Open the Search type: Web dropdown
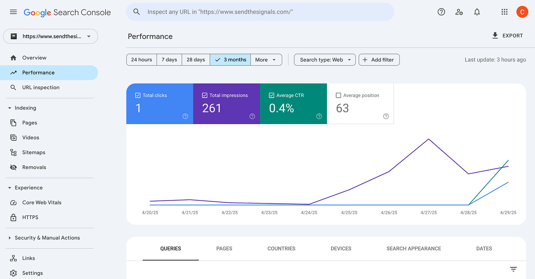Screen dimensions: 535x279 pyautogui.click(x=325, y=59)
